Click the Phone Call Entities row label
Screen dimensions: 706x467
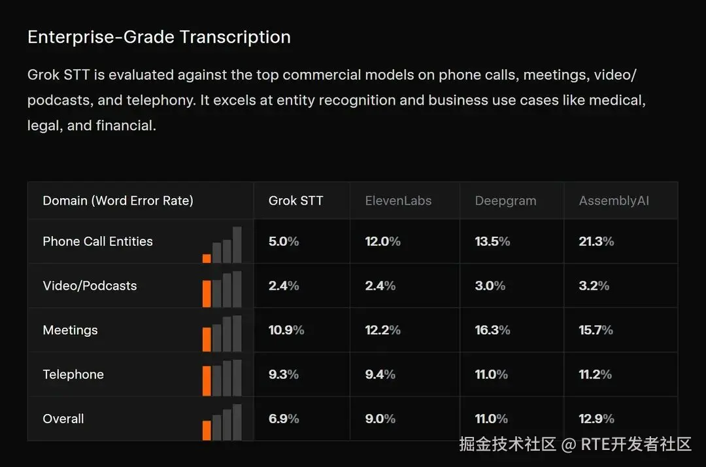97,241
